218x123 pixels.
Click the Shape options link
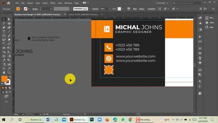[x=142, y=9]
